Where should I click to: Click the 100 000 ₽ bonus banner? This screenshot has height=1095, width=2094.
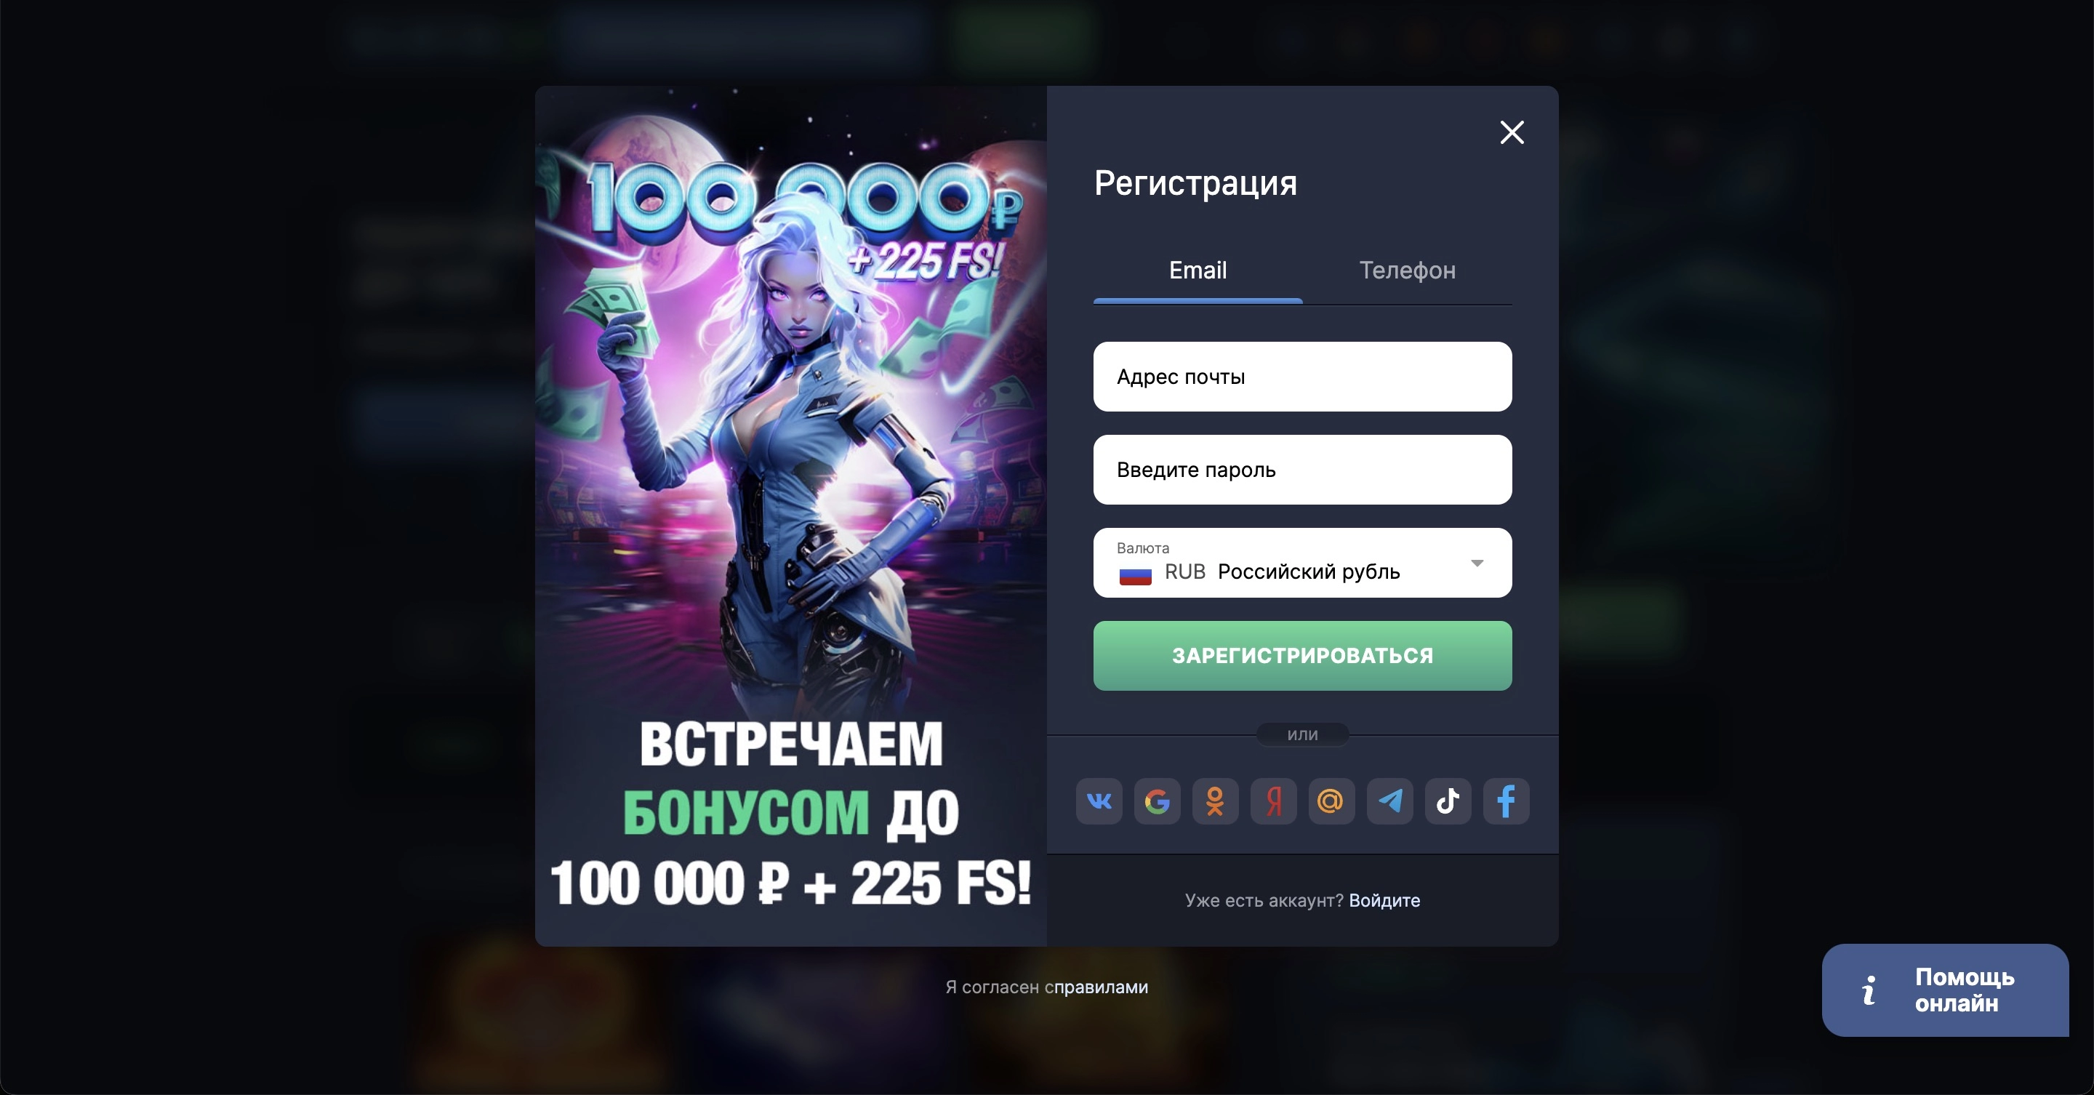[x=791, y=516]
